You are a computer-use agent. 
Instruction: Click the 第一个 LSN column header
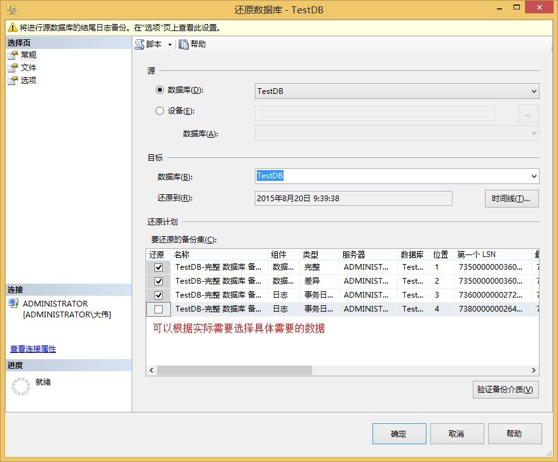click(493, 254)
